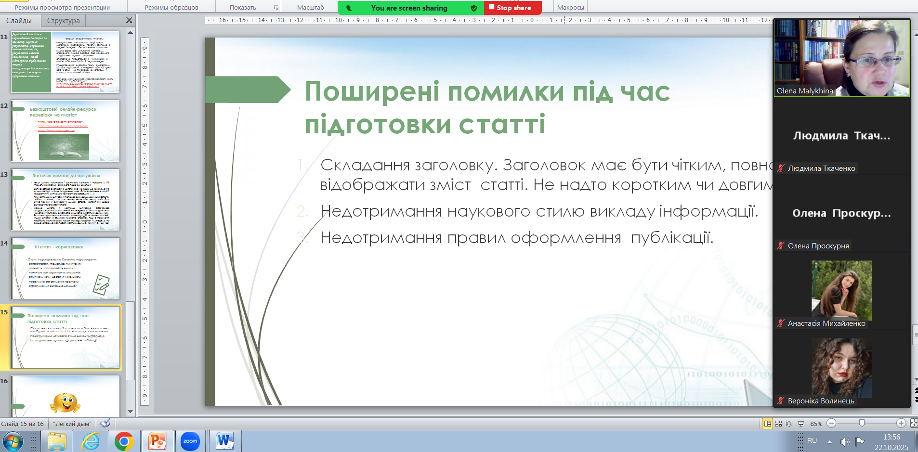Click Stop share button
The image size is (918, 452).
point(513,8)
